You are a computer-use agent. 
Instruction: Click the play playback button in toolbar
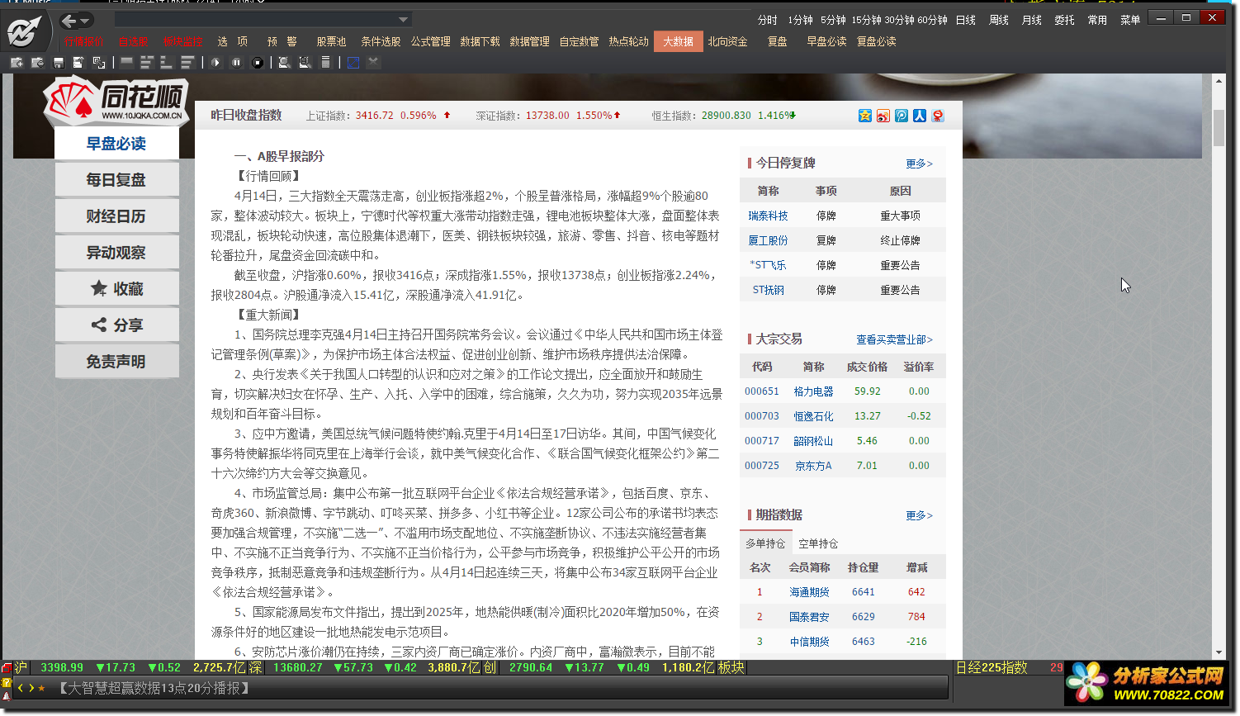click(216, 62)
